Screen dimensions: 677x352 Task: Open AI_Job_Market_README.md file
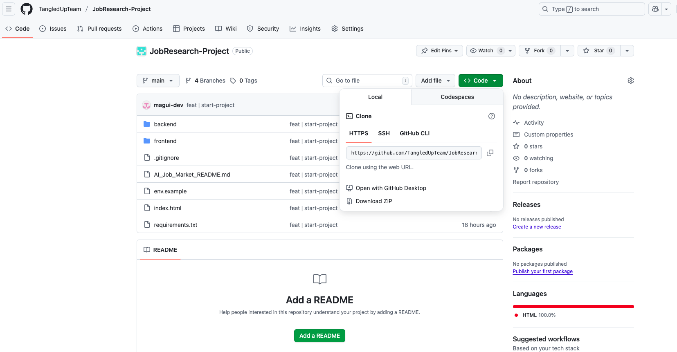click(192, 175)
